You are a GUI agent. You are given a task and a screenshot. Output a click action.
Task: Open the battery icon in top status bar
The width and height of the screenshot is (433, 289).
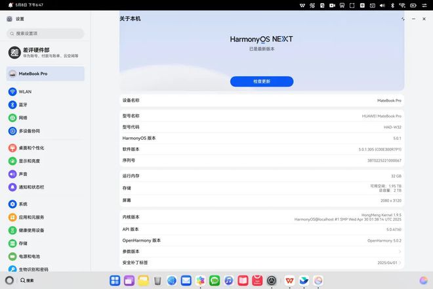point(413,5)
